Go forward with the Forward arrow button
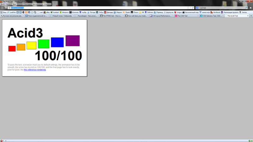The width and height of the screenshot is (253, 142). [x=6, y=8]
